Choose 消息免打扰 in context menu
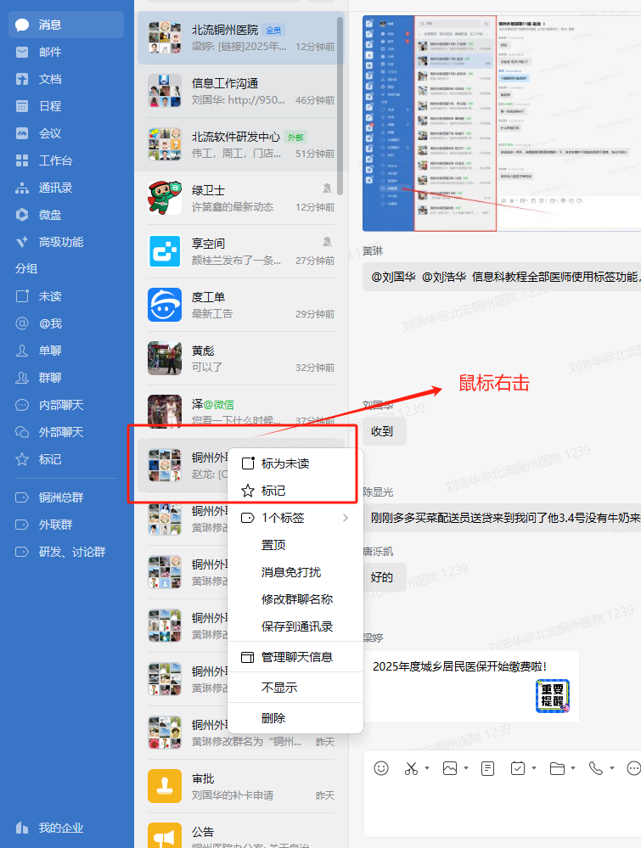Image resolution: width=641 pixels, height=848 pixels. [295, 572]
